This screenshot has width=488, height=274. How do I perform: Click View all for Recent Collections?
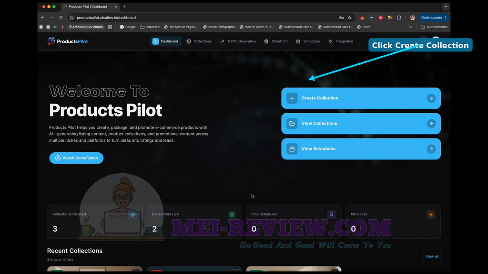432,256
